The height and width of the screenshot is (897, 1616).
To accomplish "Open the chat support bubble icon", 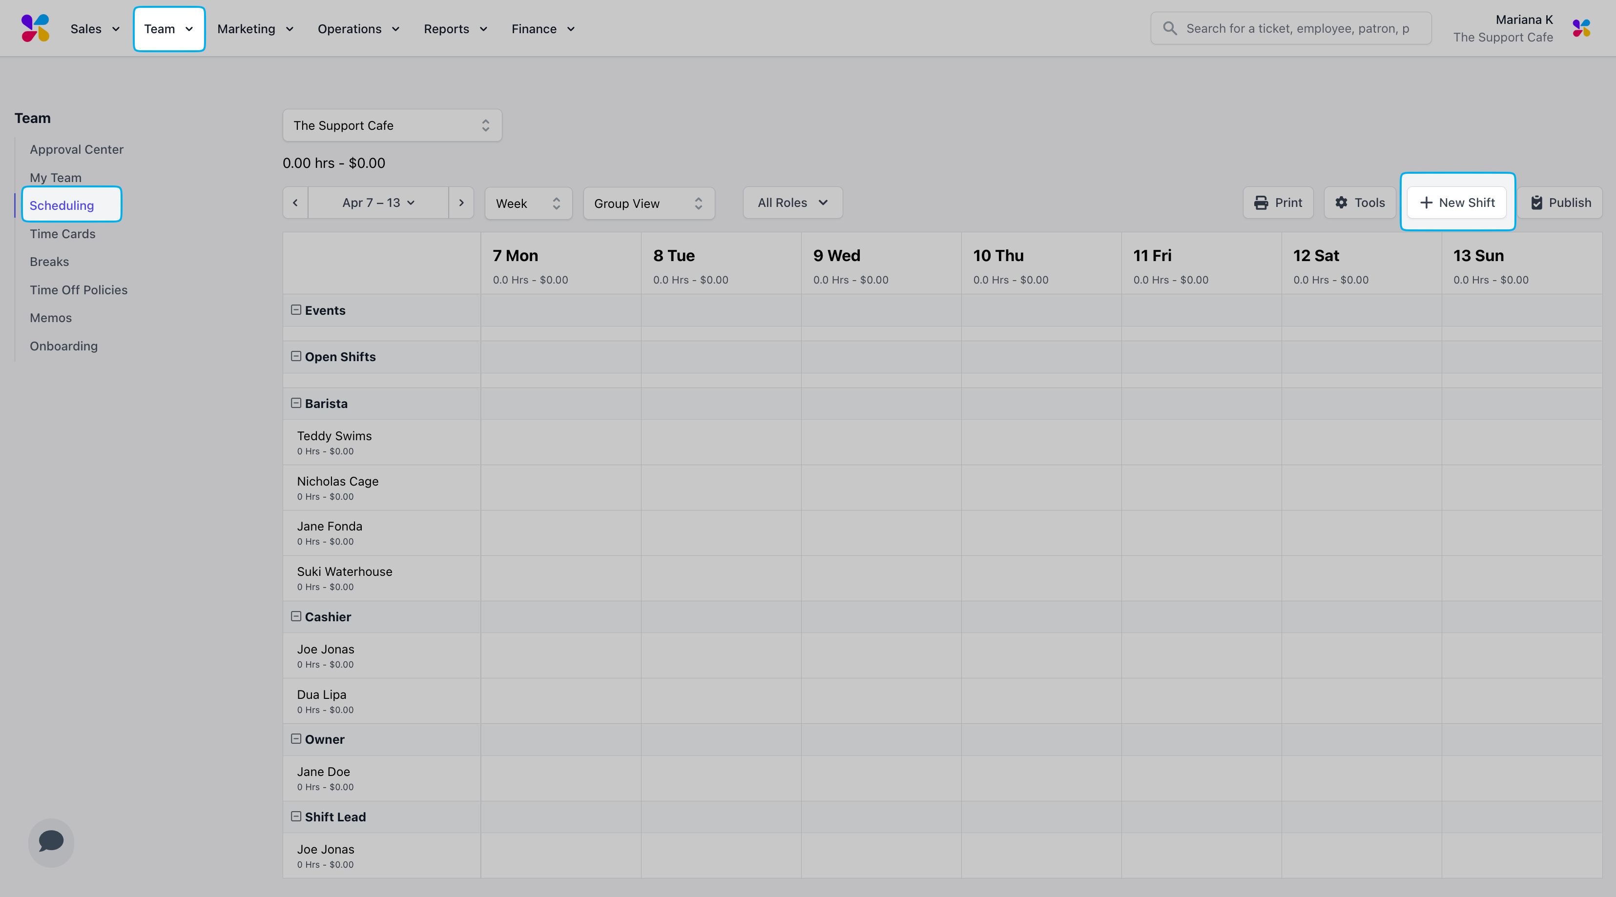I will pos(51,841).
